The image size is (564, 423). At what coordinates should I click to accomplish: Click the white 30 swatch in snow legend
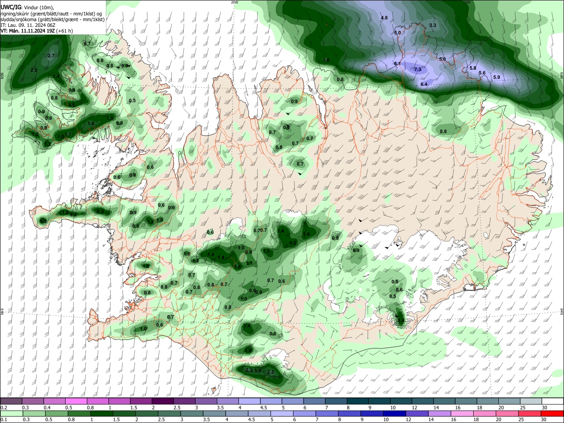[x=553, y=401]
